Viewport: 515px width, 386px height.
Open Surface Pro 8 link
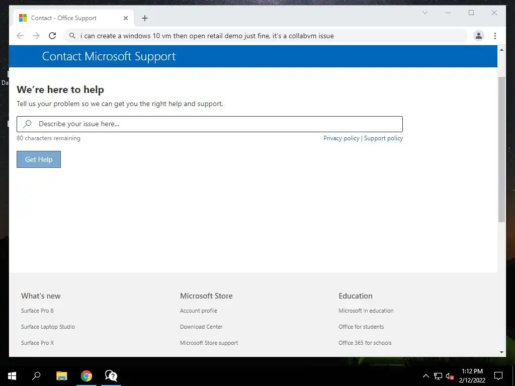tap(37, 311)
